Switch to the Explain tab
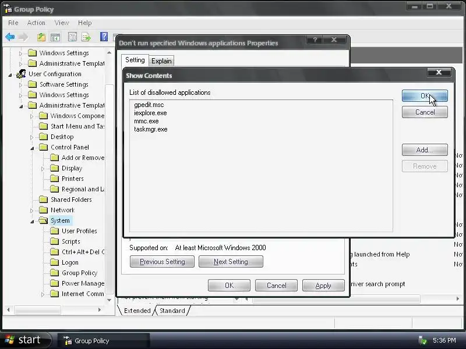This screenshot has width=466, height=349. 161,61
